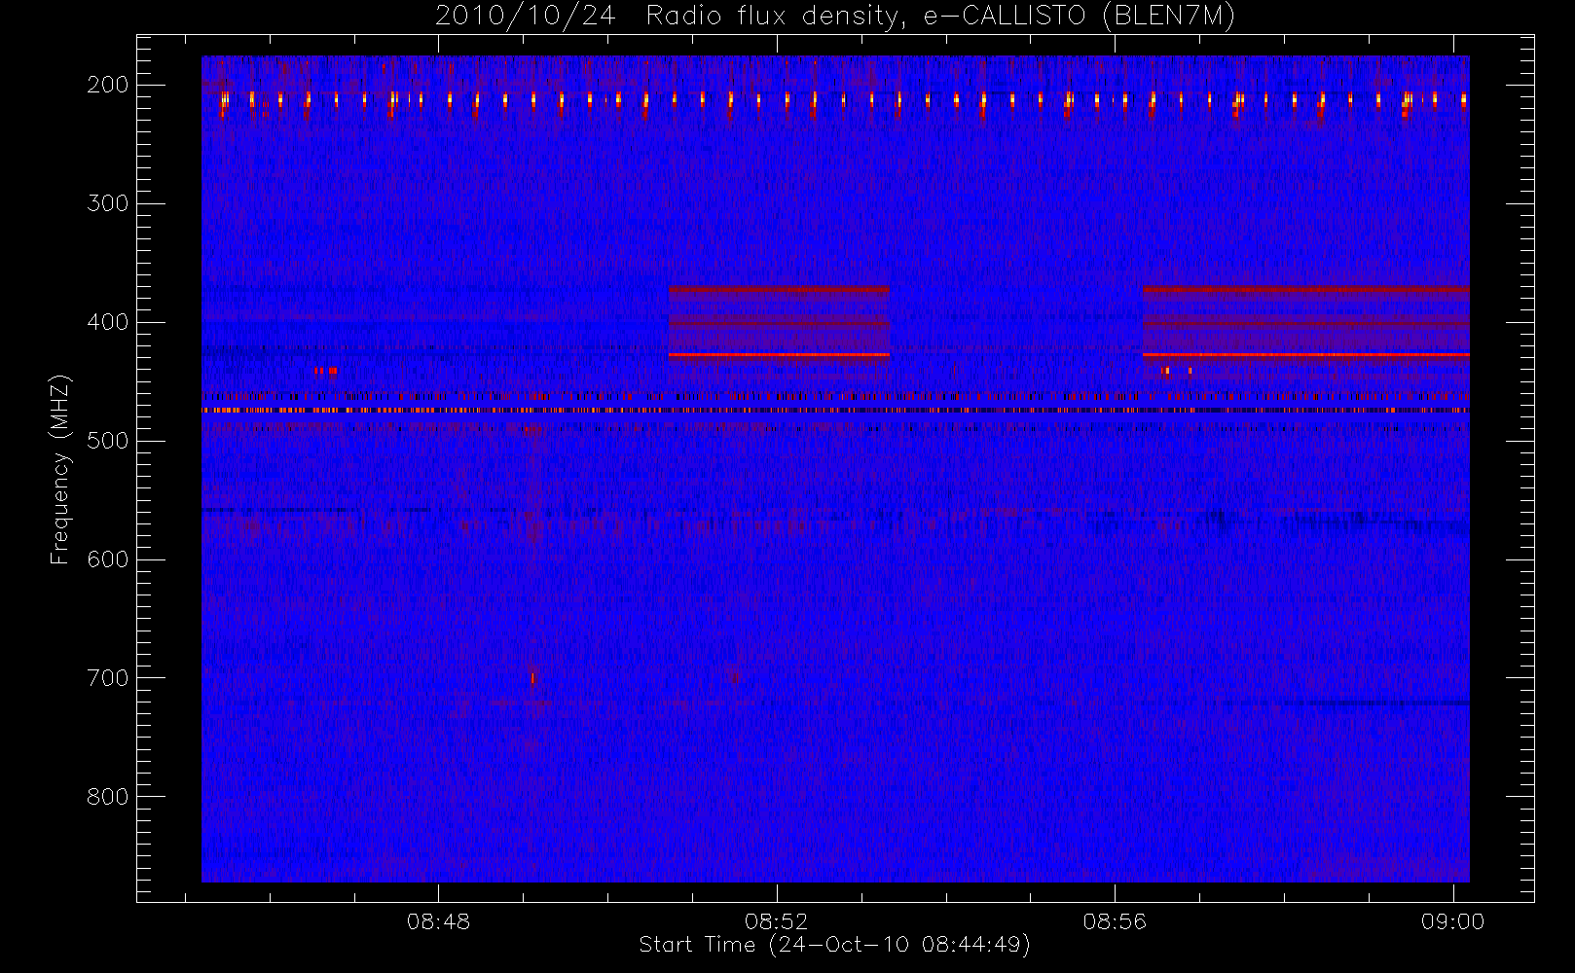
Task: Click the plot title '2010/10/24 Radio flux density'
Action: 835,17
